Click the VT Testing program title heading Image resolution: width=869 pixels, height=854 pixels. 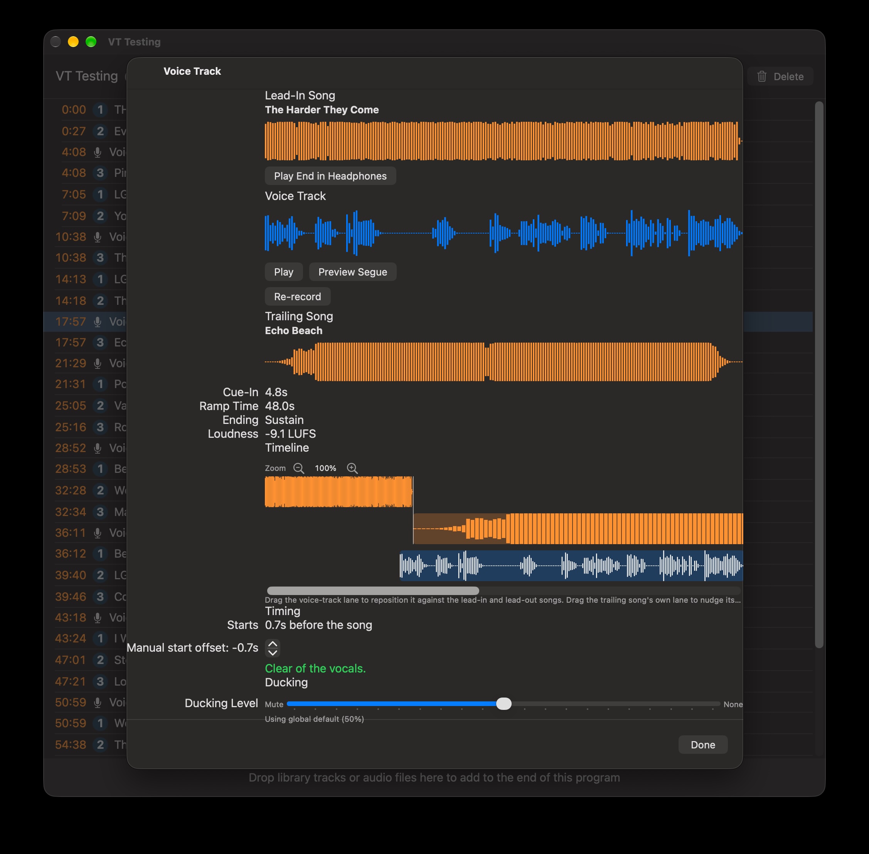click(x=87, y=76)
